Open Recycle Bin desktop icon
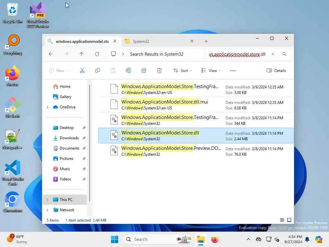 point(13,13)
